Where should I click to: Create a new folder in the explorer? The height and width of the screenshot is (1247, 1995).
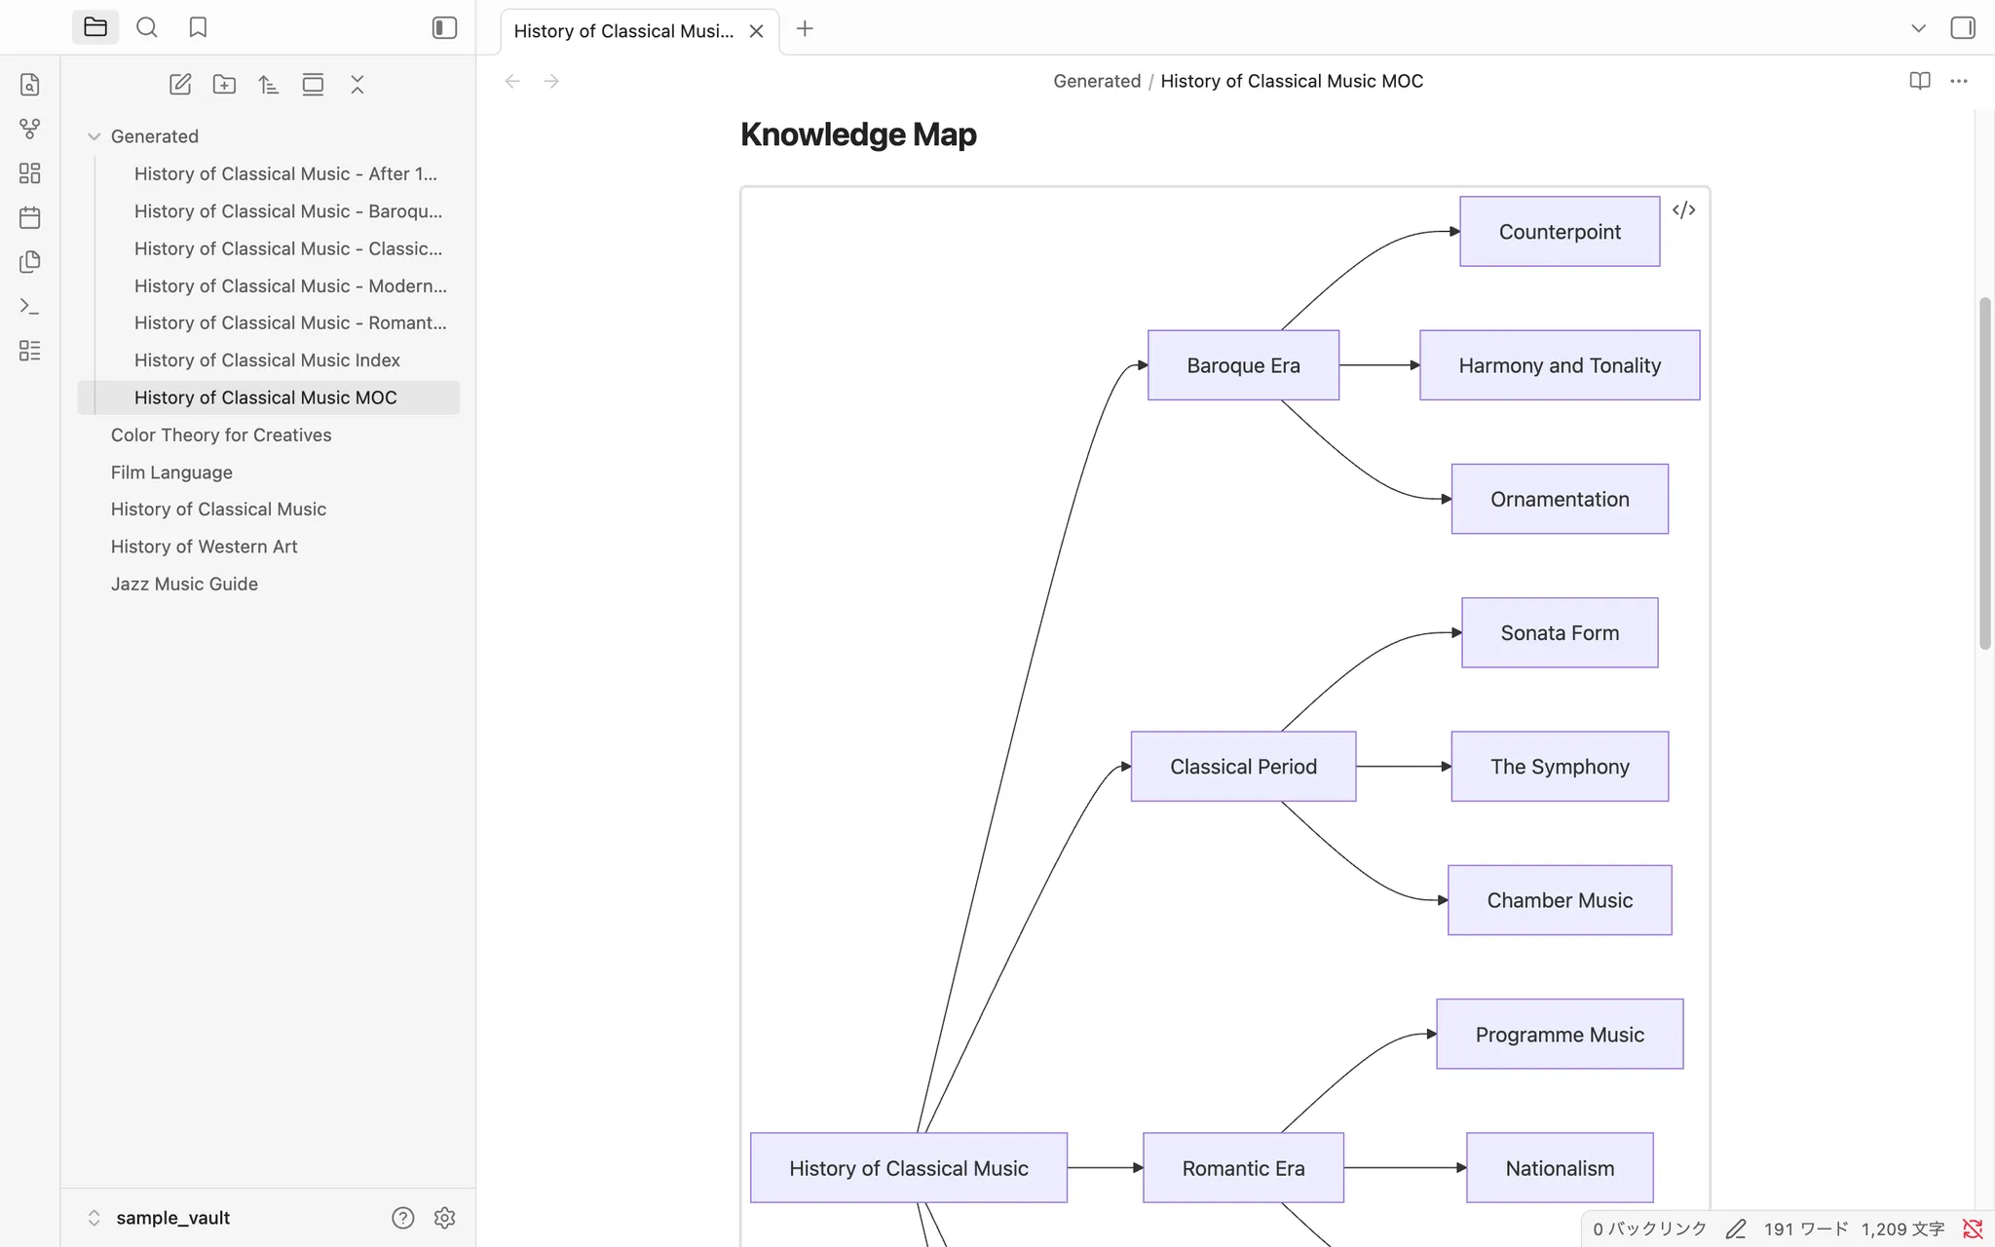click(x=224, y=85)
